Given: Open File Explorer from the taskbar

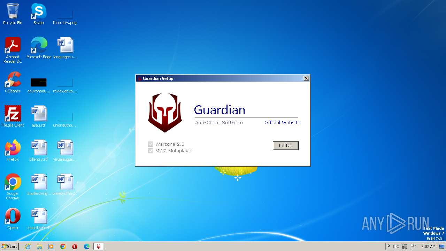Looking at the screenshot, I should click(x=39, y=246).
